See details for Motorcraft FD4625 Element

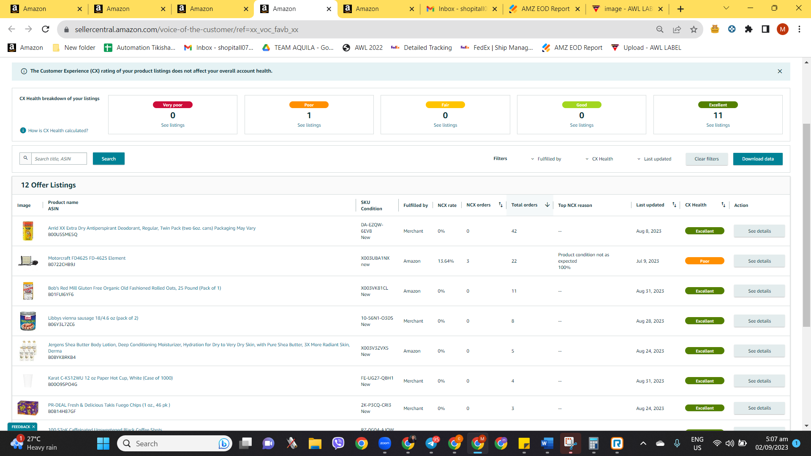759,261
